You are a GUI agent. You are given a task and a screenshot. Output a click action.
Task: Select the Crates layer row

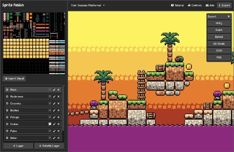[33, 124]
